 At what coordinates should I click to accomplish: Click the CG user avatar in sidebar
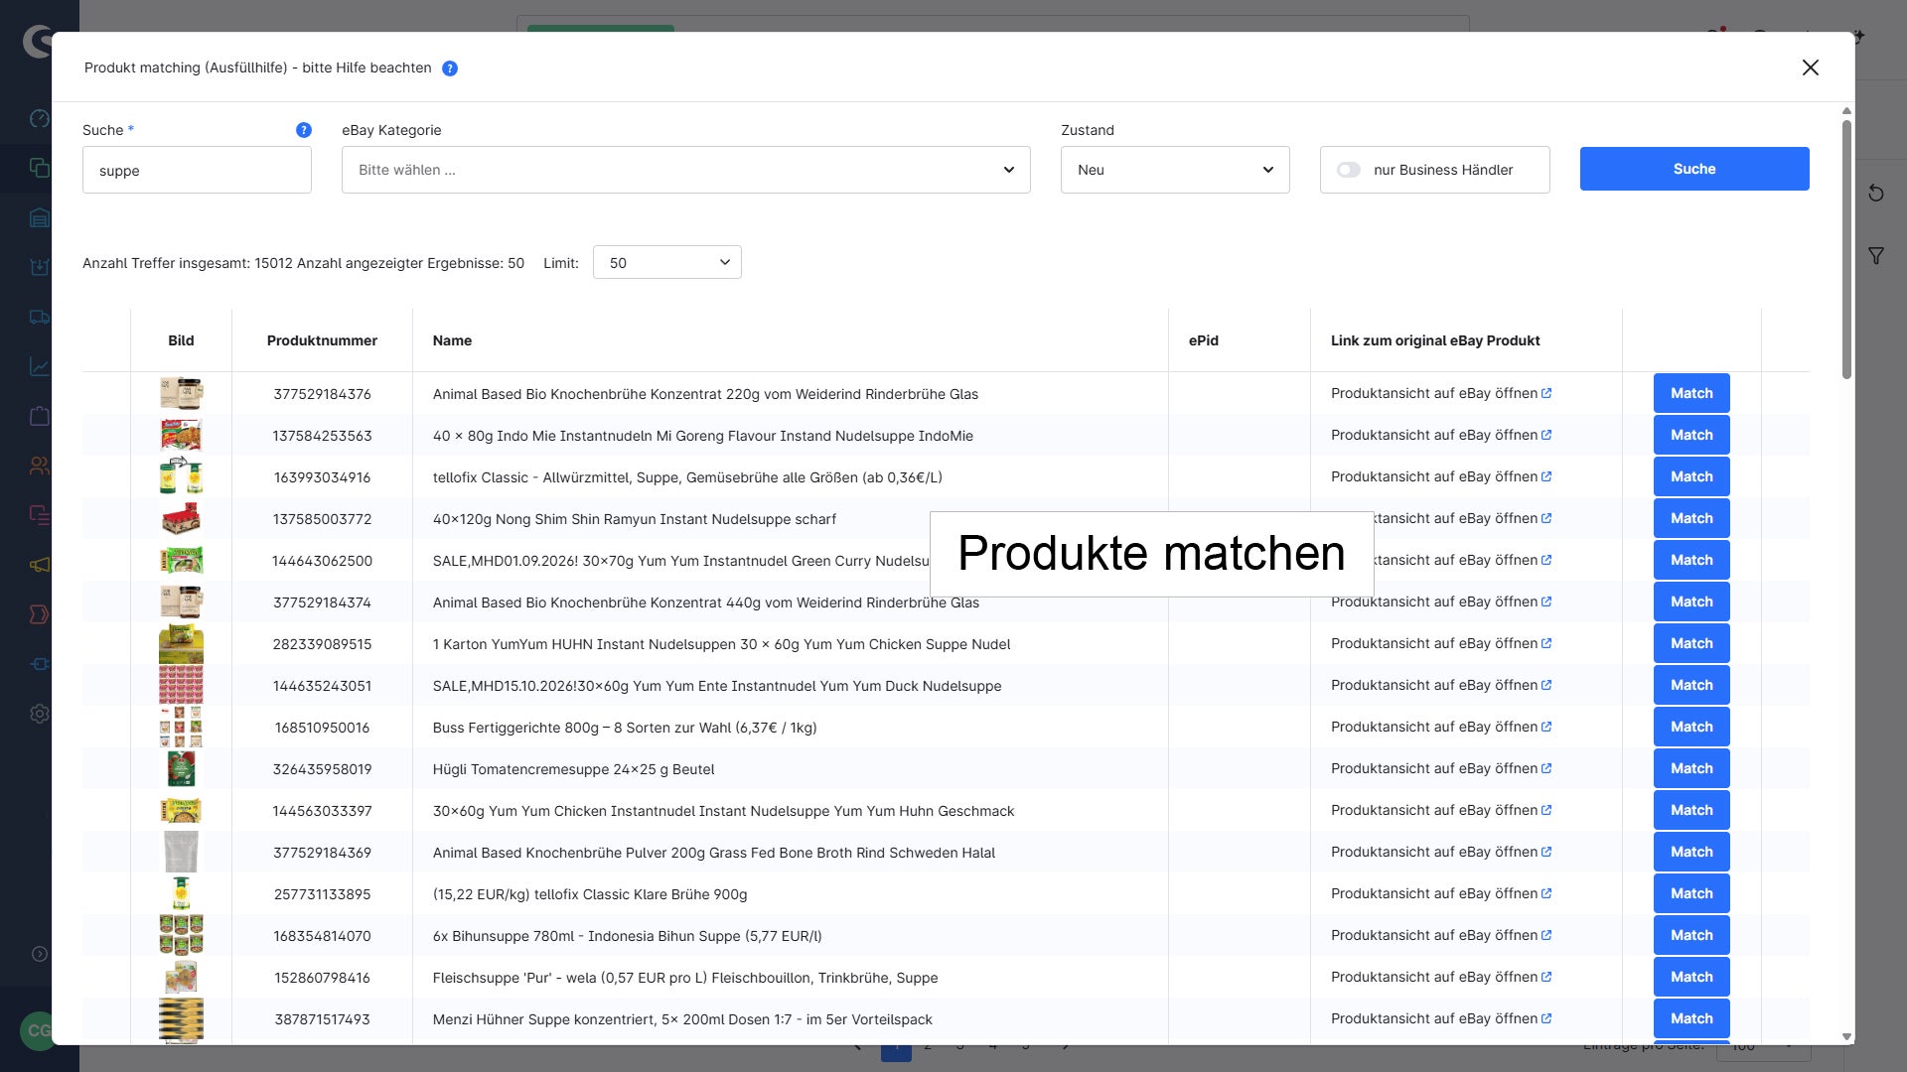[x=39, y=1030]
